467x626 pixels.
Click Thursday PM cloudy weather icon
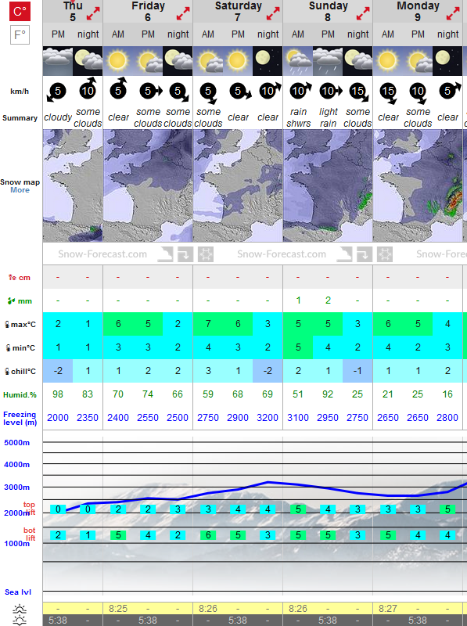pos(58,61)
